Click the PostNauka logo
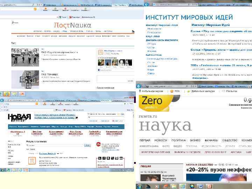The height and width of the screenshot is (189, 252). point(72,25)
